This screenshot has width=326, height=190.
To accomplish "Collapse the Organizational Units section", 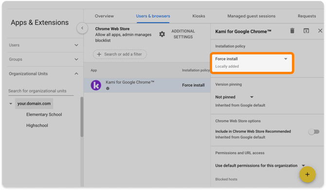I will point(43,74).
